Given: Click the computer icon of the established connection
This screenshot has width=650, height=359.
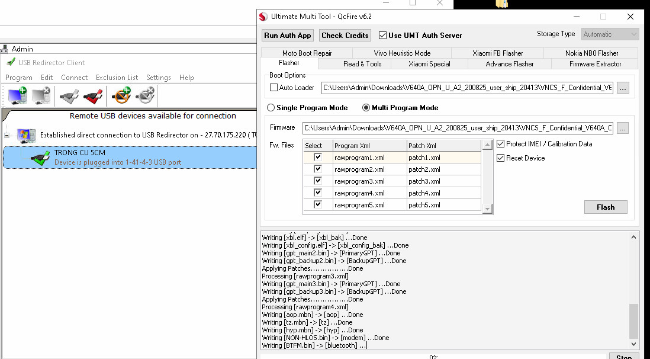Looking at the screenshot, I should pos(25,135).
